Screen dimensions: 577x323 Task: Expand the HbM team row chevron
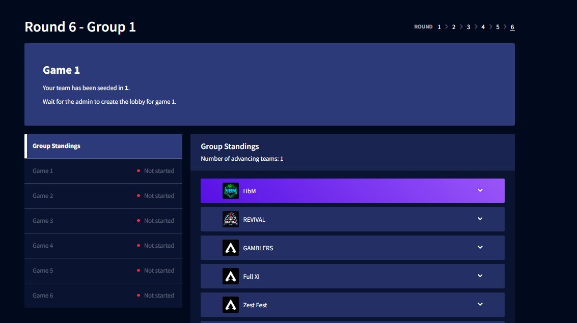coord(480,190)
